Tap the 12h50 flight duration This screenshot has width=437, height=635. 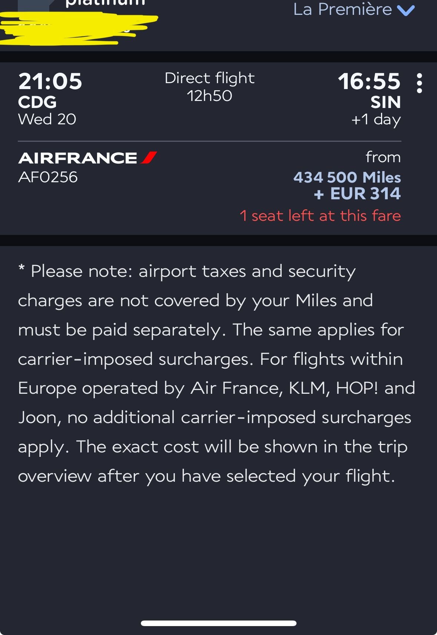click(209, 96)
